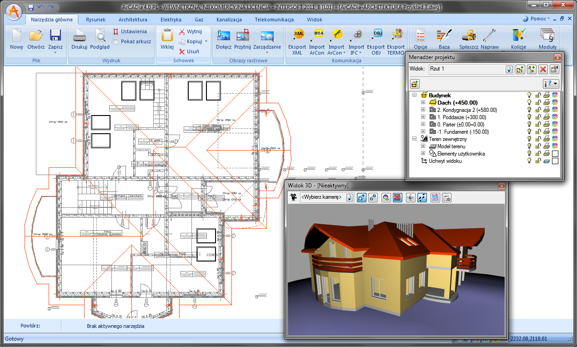Toggle visibility bulb for Budynek

coord(529,95)
